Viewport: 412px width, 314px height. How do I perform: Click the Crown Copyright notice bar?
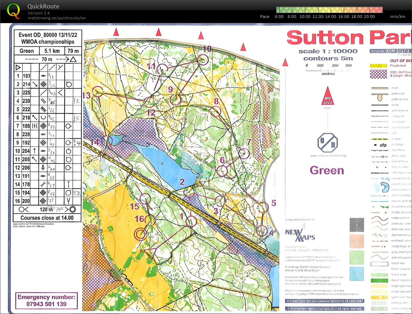pos(324,301)
